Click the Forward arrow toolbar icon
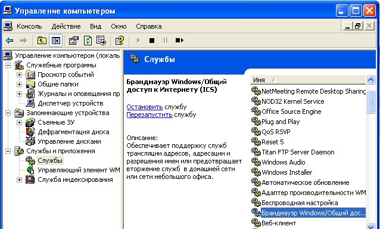380x229 pixels. coord(23,41)
